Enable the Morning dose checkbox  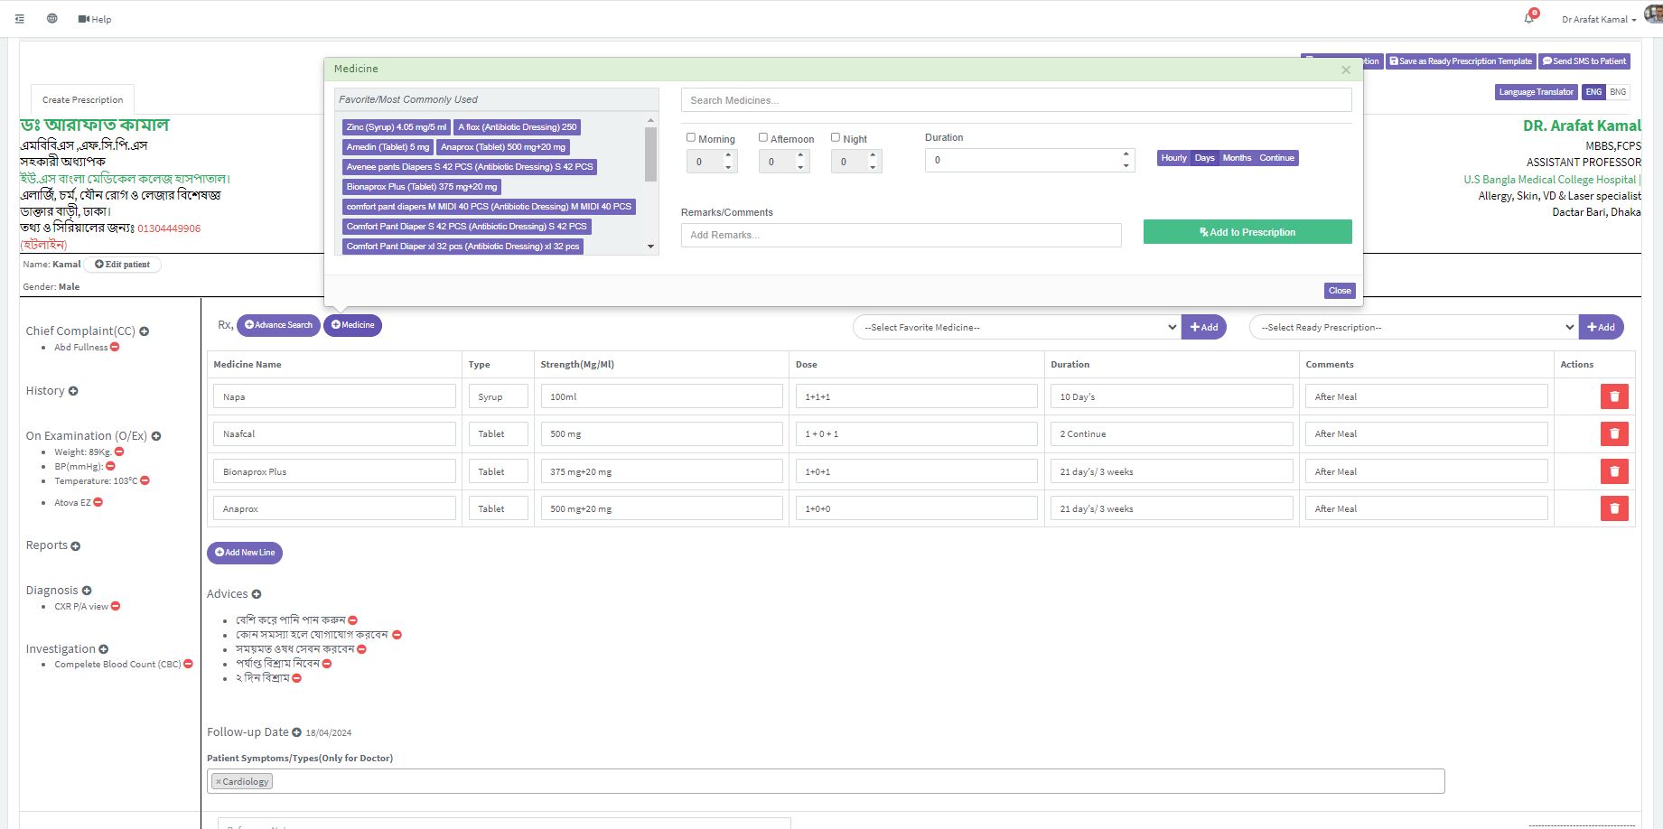[x=691, y=138]
